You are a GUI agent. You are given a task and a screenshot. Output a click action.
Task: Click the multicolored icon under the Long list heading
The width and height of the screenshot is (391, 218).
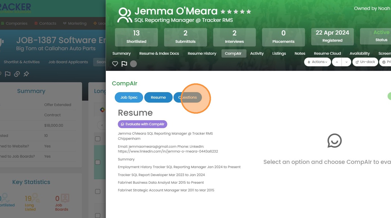[x=103, y=109]
